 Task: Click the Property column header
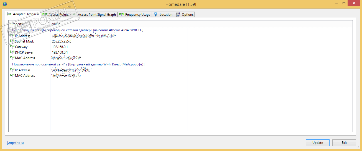(x=29, y=24)
